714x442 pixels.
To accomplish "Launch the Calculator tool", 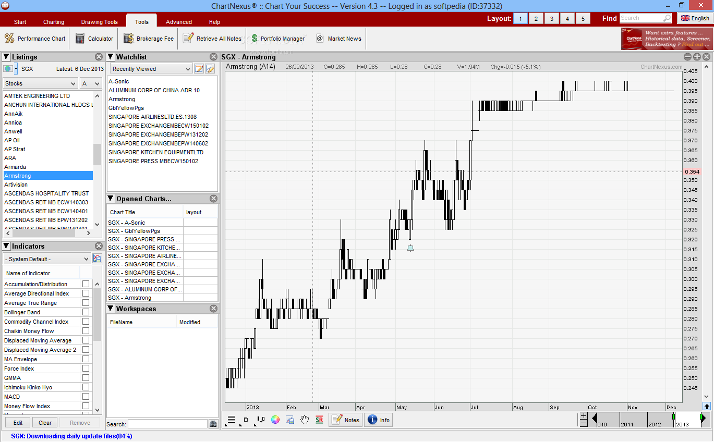I will (94, 39).
